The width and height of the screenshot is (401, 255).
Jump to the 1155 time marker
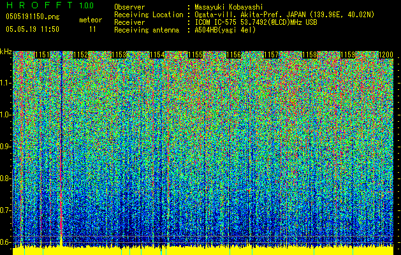tap(196, 55)
